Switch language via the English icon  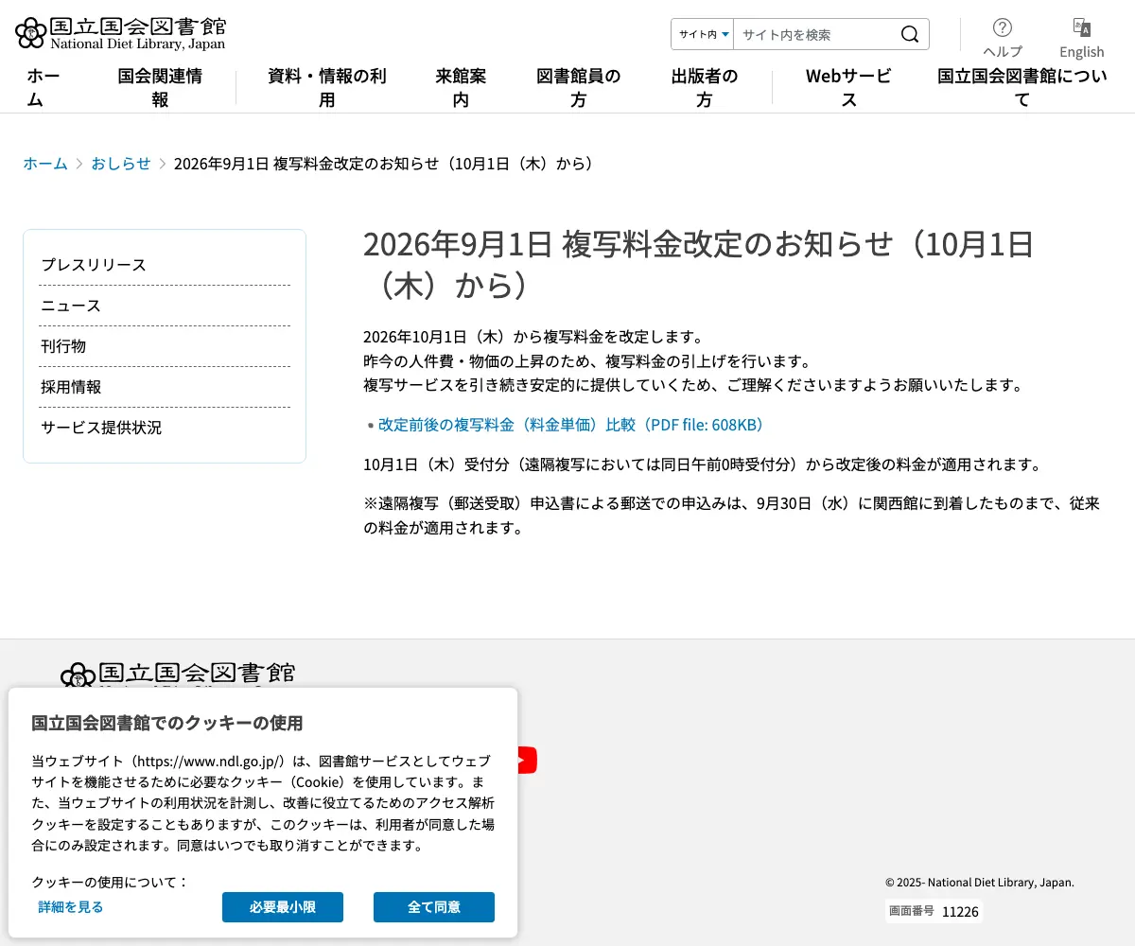[x=1082, y=38]
